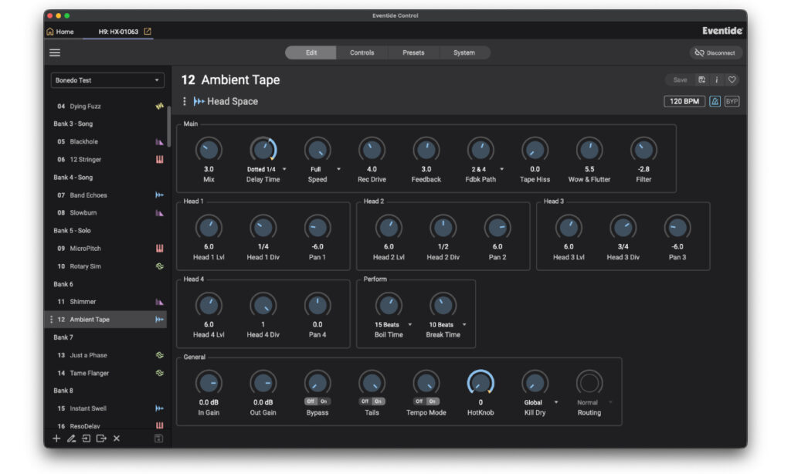Open the Fdbk Path 2 & 4 dropdown arrow

click(501, 169)
